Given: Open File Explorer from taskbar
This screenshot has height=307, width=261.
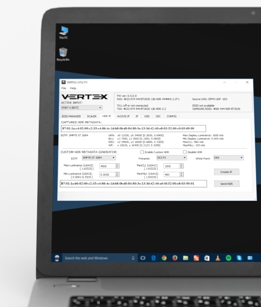Looking at the screenshot, I should point(186,258).
